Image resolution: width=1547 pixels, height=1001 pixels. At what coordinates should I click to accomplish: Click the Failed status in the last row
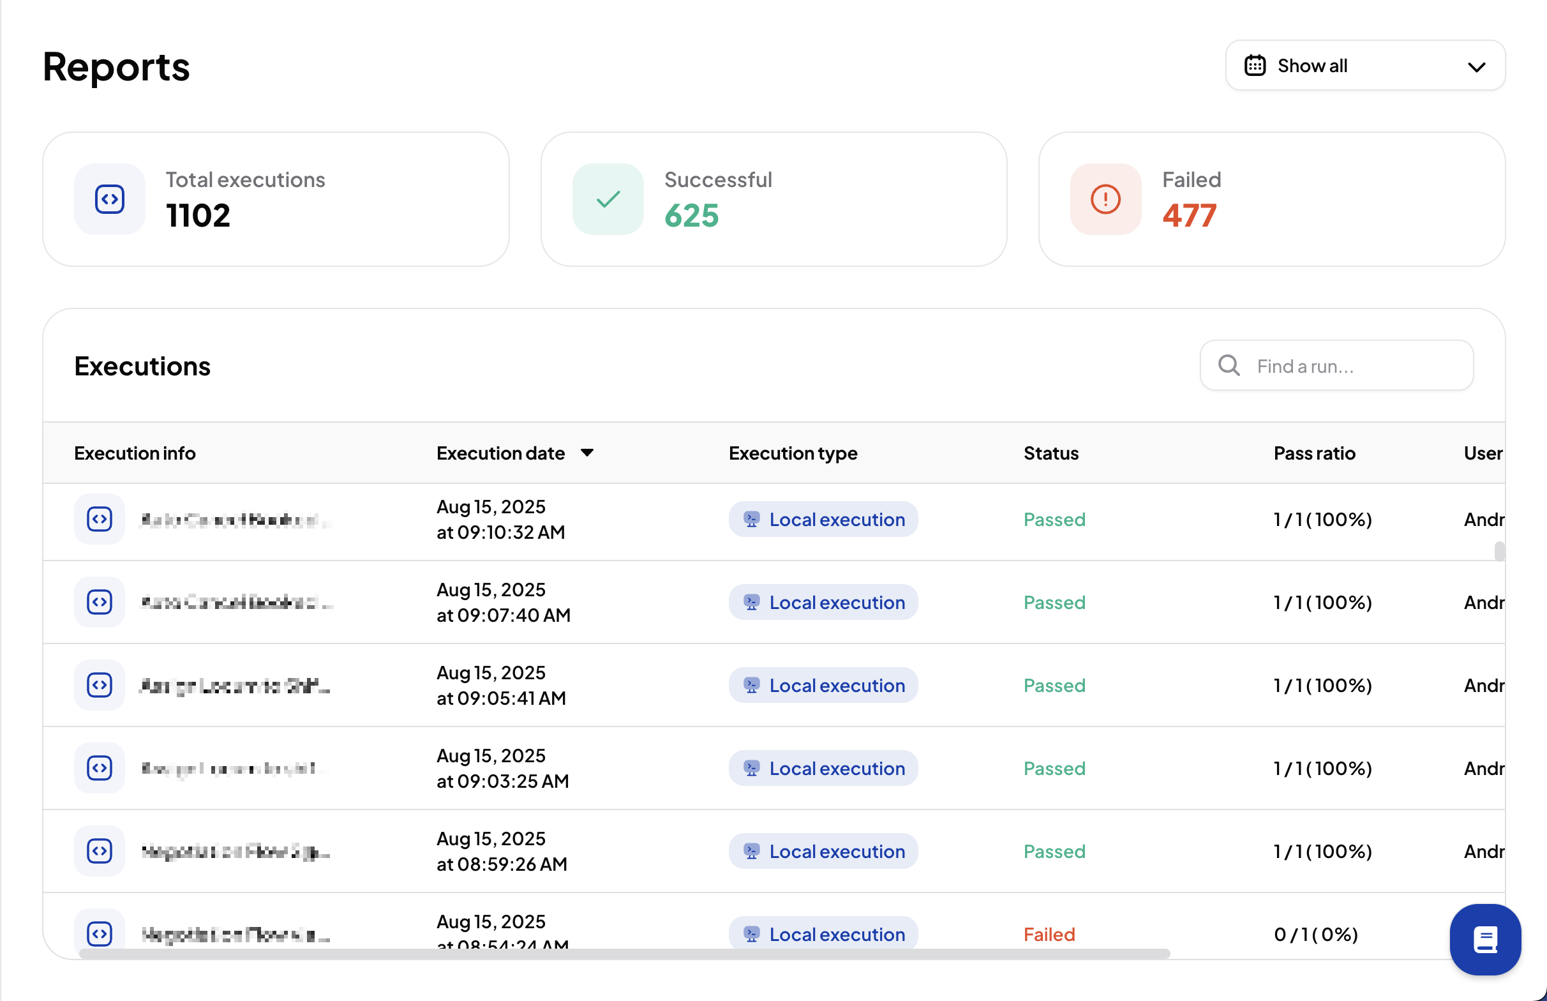(x=1049, y=934)
